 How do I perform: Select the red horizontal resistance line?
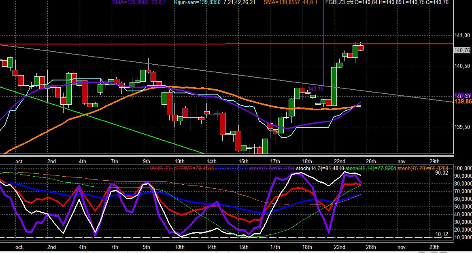[x=227, y=44]
